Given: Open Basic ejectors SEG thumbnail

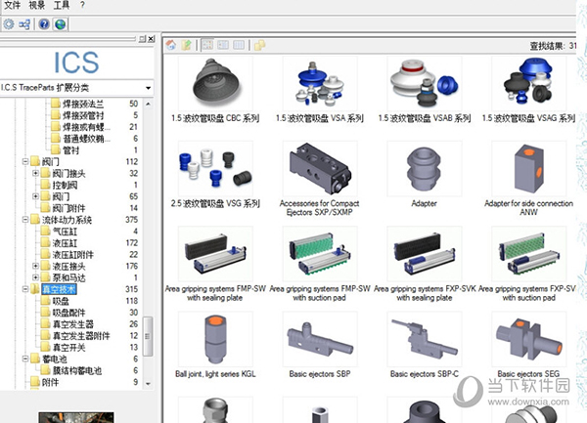Looking at the screenshot, I should (x=528, y=339).
